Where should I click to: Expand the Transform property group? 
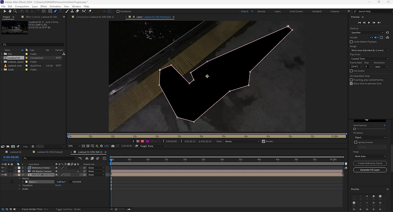click(x=20, y=185)
